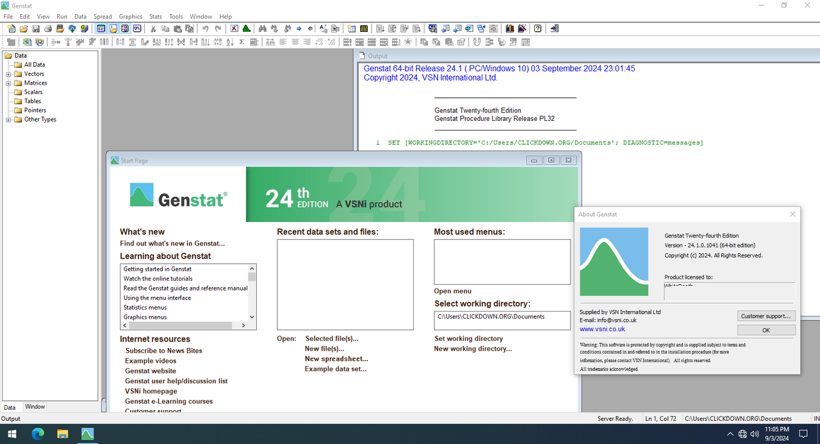The width and height of the screenshot is (820, 444).
Task: Click the Undo arrow icon
Action: pos(206,29)
